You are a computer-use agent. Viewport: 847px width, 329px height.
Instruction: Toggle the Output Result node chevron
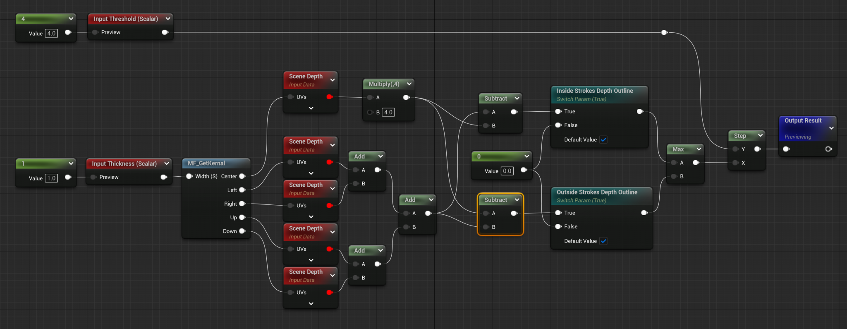[x=831, y=128]
